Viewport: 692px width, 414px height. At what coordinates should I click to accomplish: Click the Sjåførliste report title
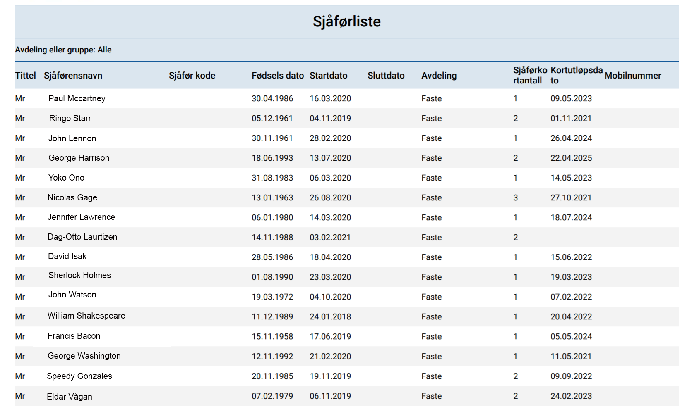346,21
